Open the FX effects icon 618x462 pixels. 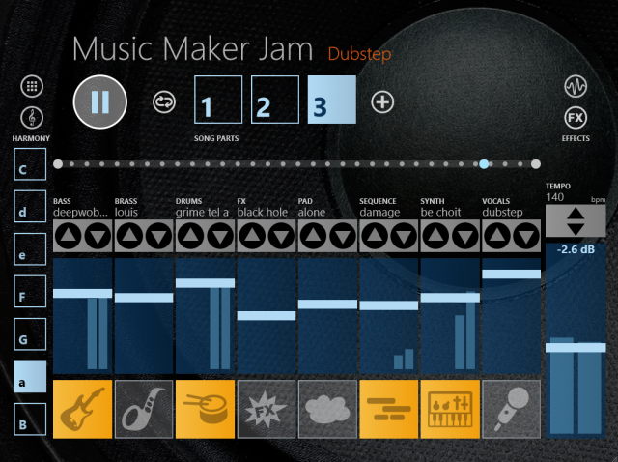[576, 118]
